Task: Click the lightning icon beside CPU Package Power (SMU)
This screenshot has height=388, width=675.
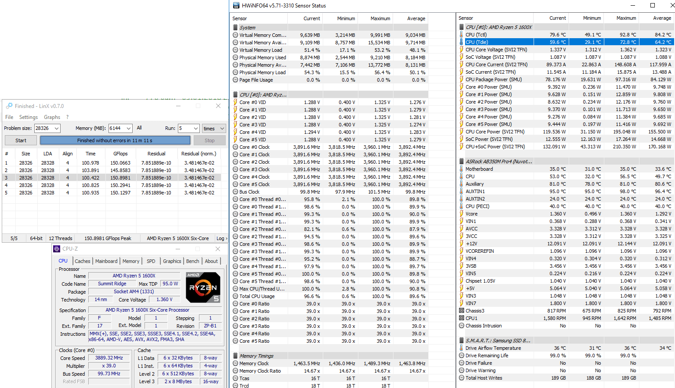Action: pyautogui.click(x=462, y=79)
